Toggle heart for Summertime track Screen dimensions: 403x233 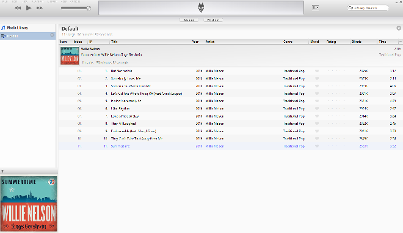317,146
